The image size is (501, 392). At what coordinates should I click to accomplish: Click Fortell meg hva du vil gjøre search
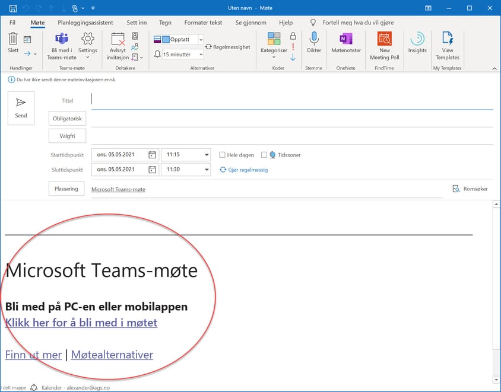coord(358,23)
